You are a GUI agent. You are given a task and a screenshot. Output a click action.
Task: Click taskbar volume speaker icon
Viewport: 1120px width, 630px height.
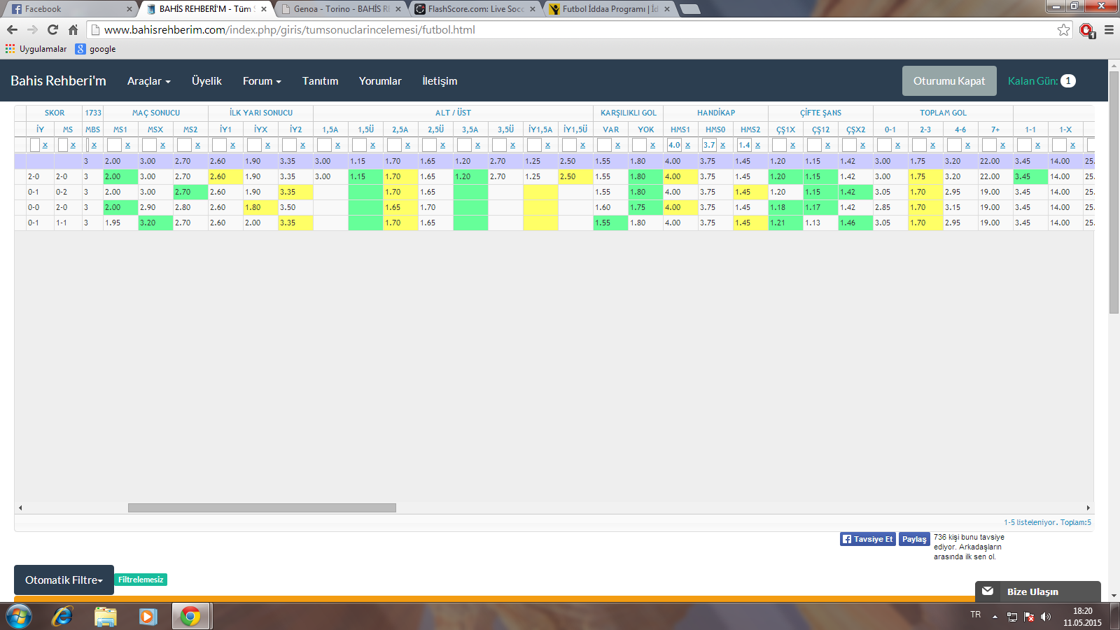tap(1046, 617)
